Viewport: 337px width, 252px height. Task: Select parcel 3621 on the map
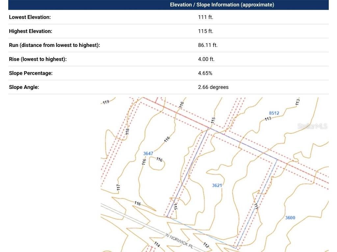(x=217, y=185)
